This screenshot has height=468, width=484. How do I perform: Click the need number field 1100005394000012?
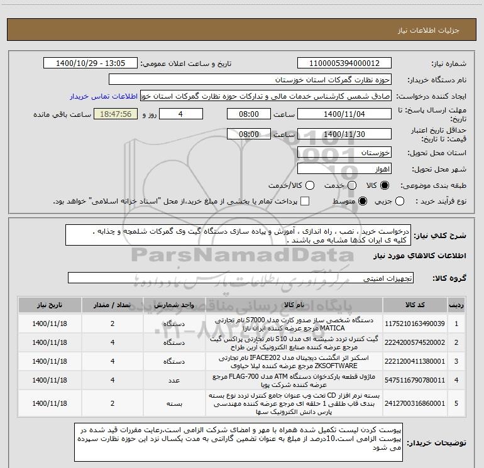(x=344, y=63)
